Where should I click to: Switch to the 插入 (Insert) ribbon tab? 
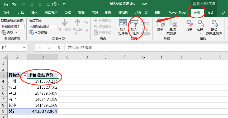click(35, 13)
